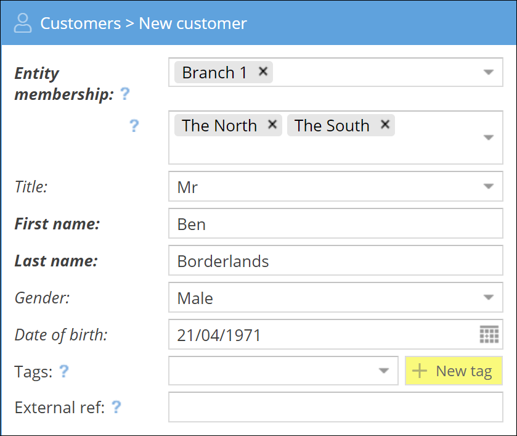This screenshot has height=436, width=517.
Task: Open the Gender dropdown showing Male
Action: click(x=488, y=298)
